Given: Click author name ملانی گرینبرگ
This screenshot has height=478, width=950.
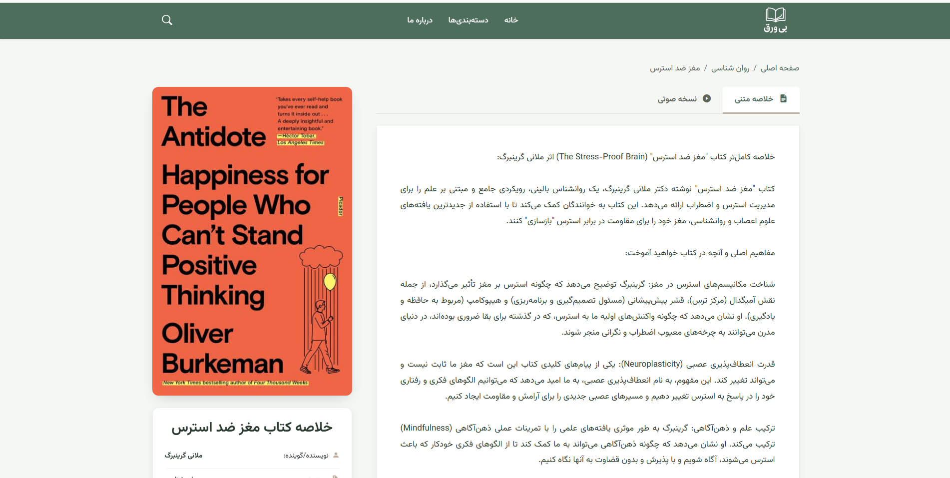Looking at the screenshot, I should (183, 455).
